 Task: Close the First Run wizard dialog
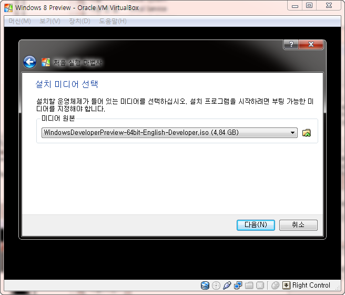(x=311, y=44)
